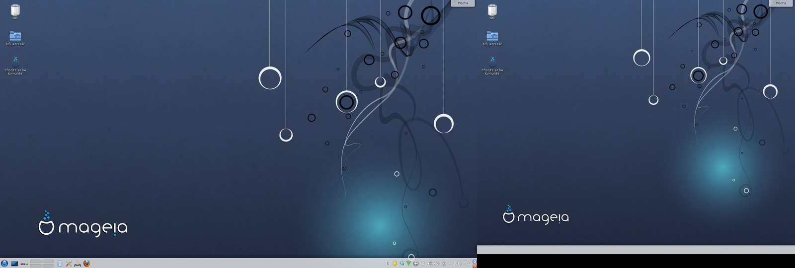Open the system settings wrench-and-screwdriver icon
The image size is (795, 268).
click(69, 264)
